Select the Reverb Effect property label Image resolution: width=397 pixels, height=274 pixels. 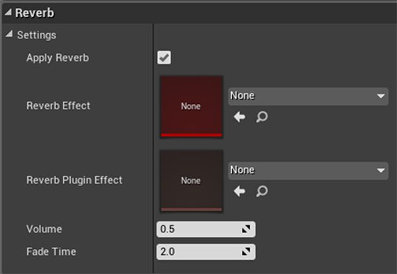pyautogui.click(x=58, y=105)
